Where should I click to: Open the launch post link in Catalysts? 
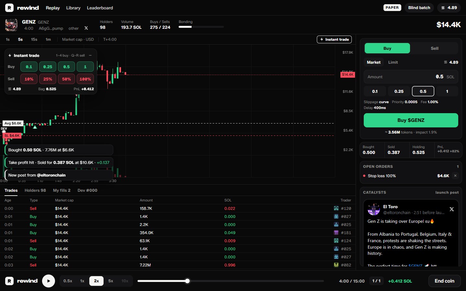(447, 192)
